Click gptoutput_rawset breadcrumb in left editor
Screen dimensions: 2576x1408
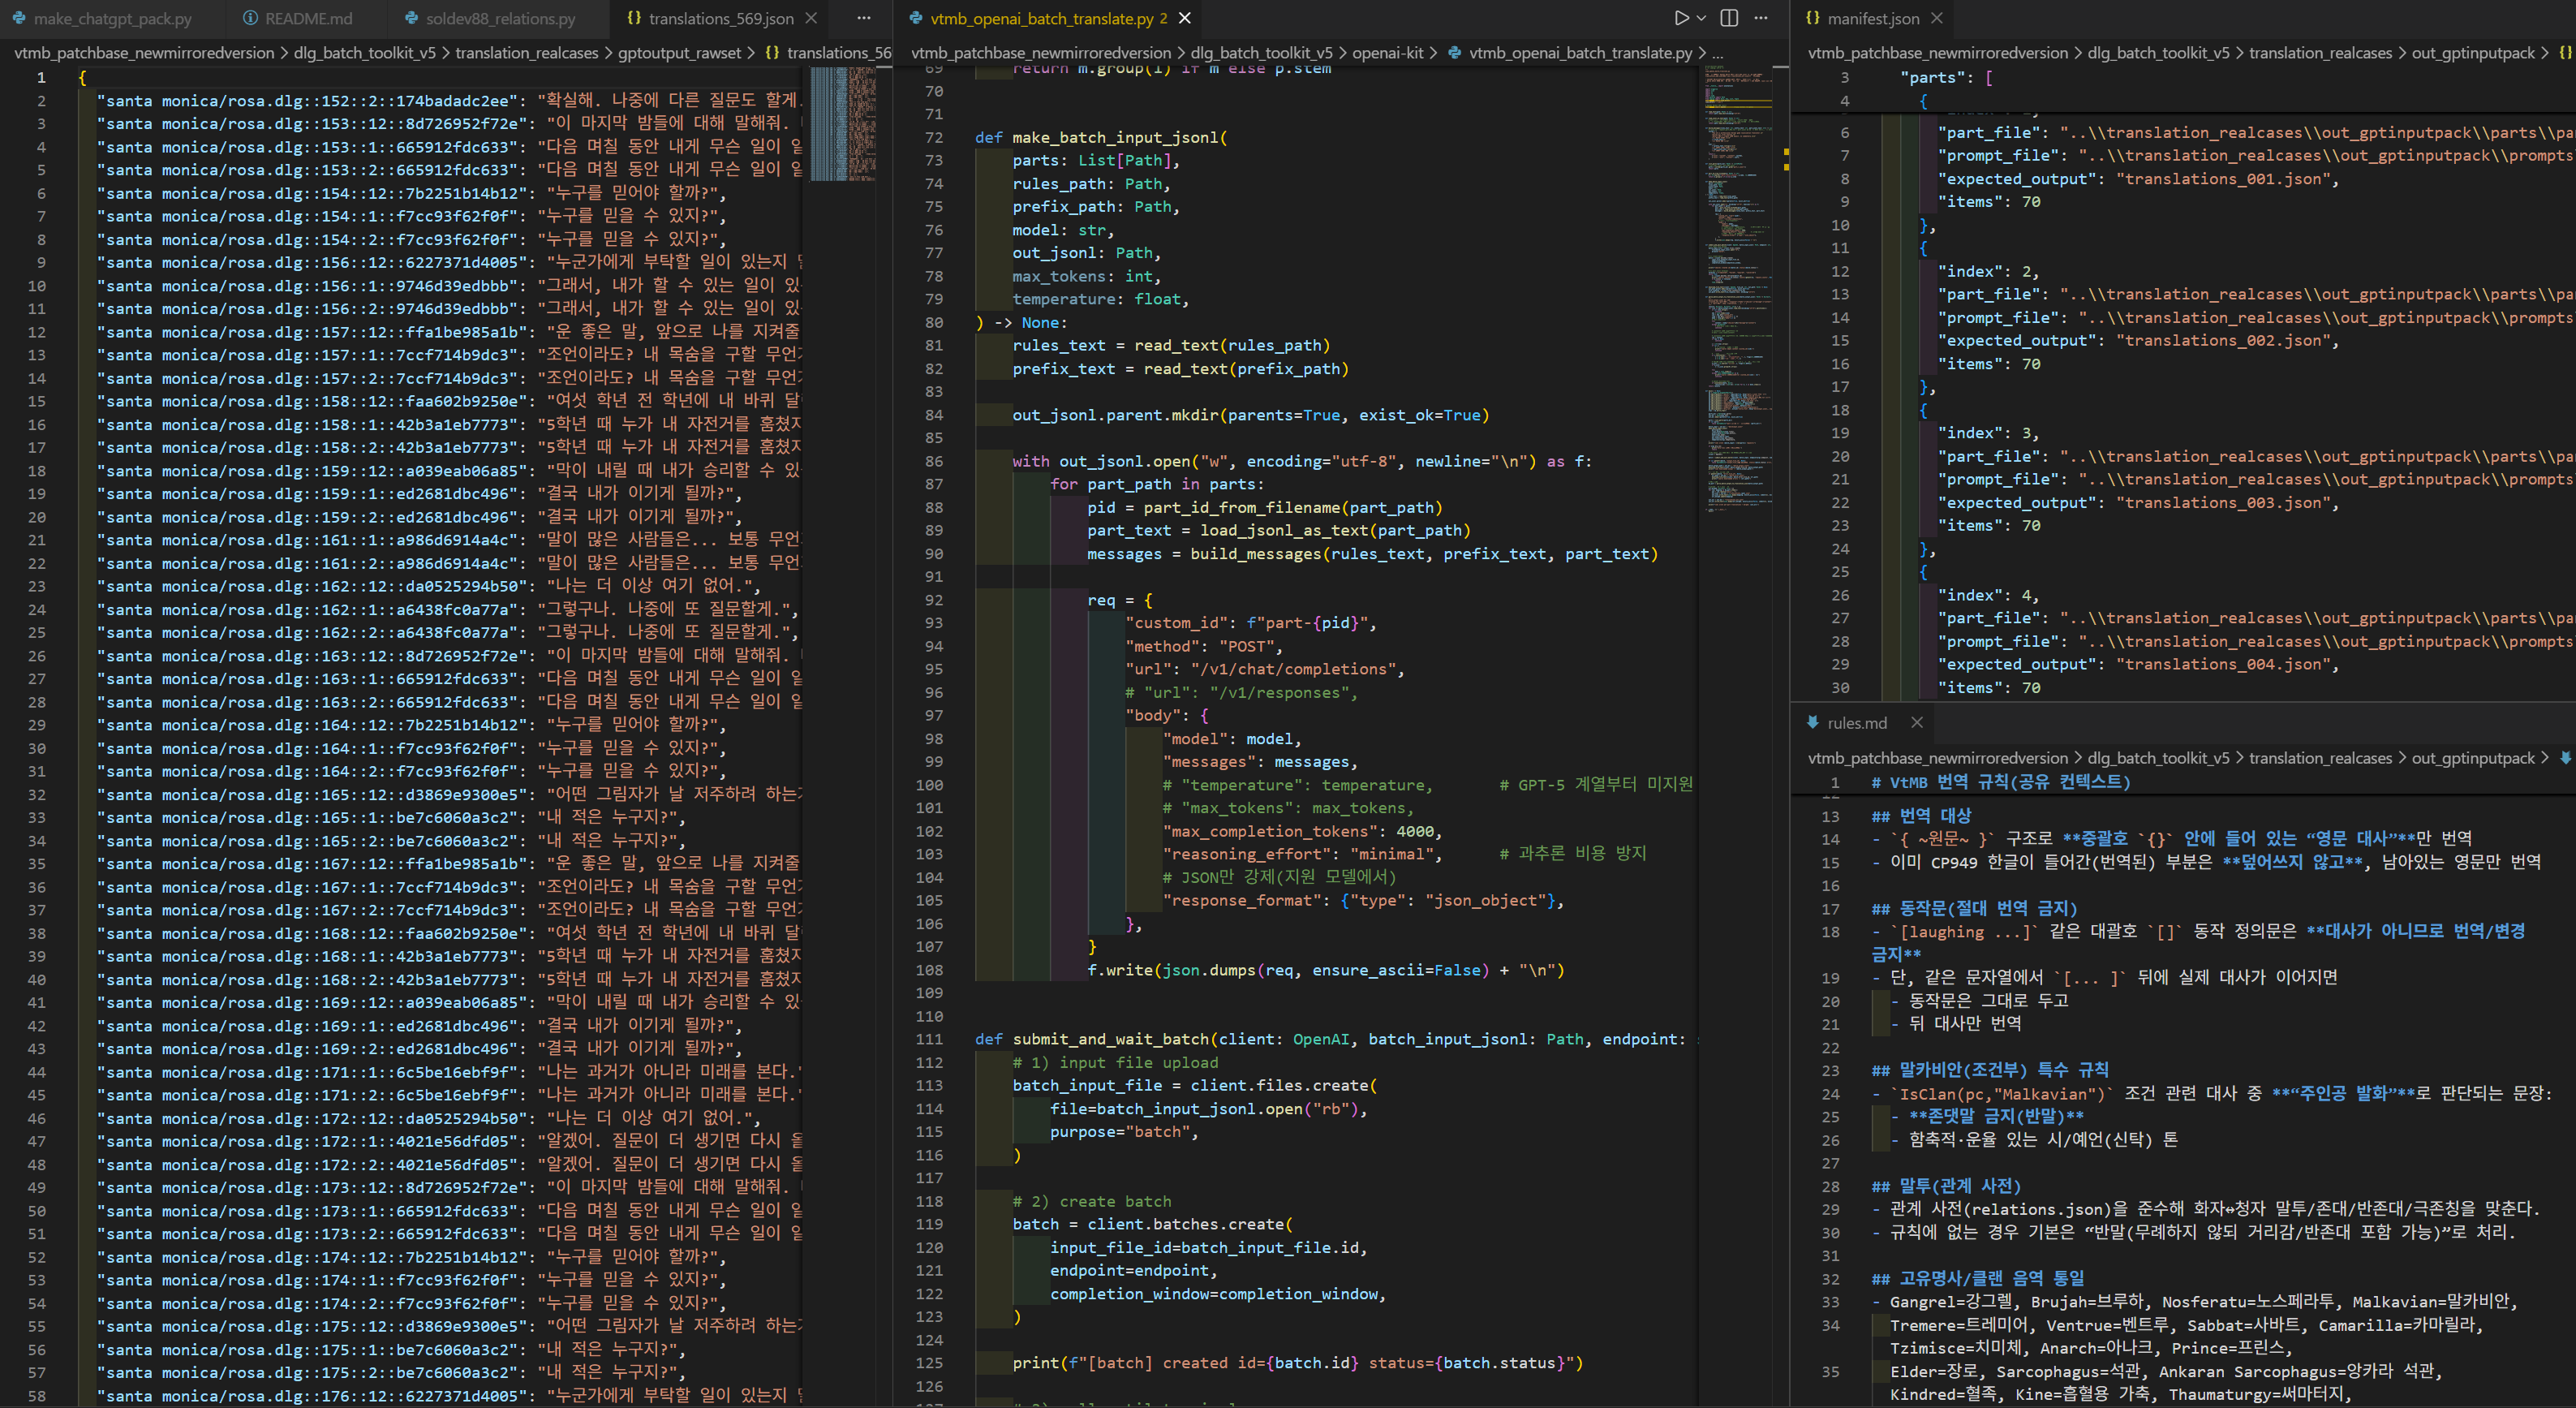click(x=679, y=53)
